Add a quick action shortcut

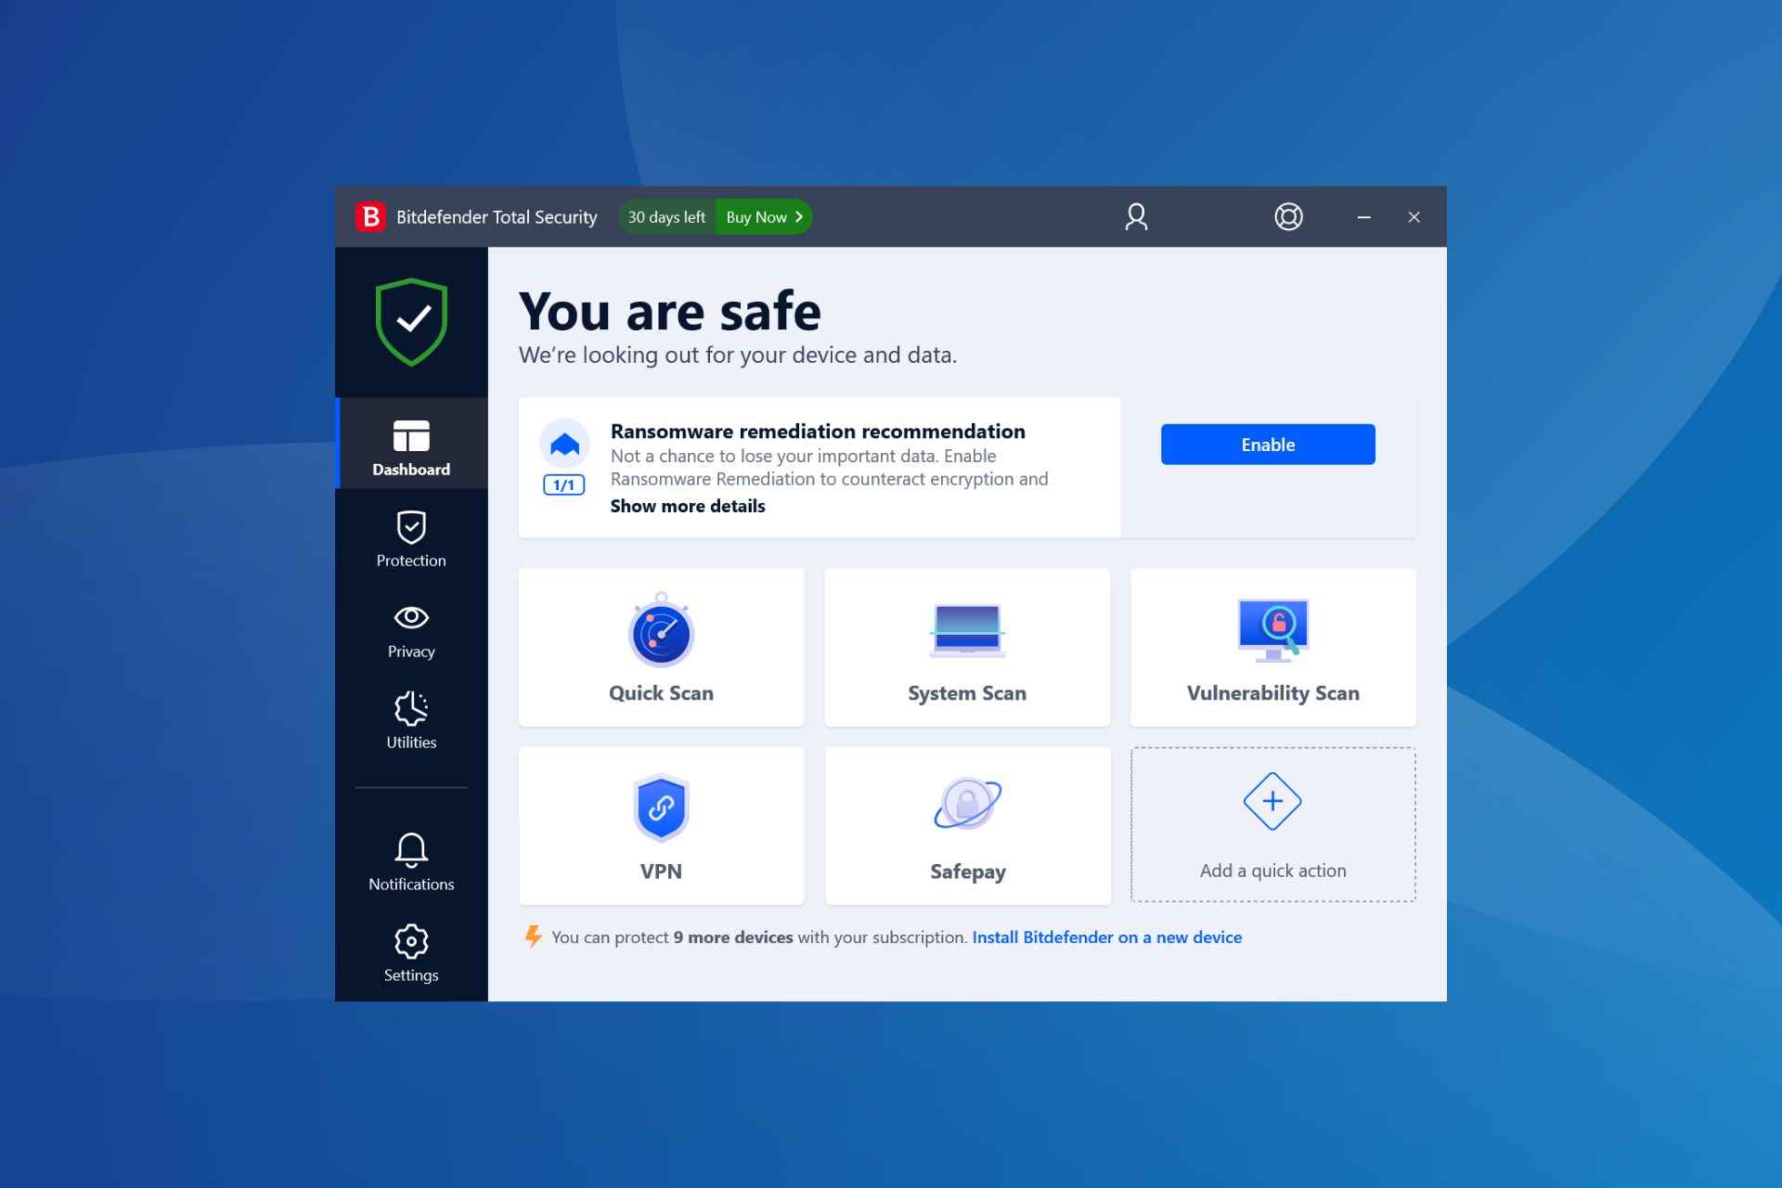pos(1272,822)
